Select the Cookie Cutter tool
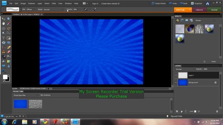Viewport: 223px width, 125px height. [3, 43]
